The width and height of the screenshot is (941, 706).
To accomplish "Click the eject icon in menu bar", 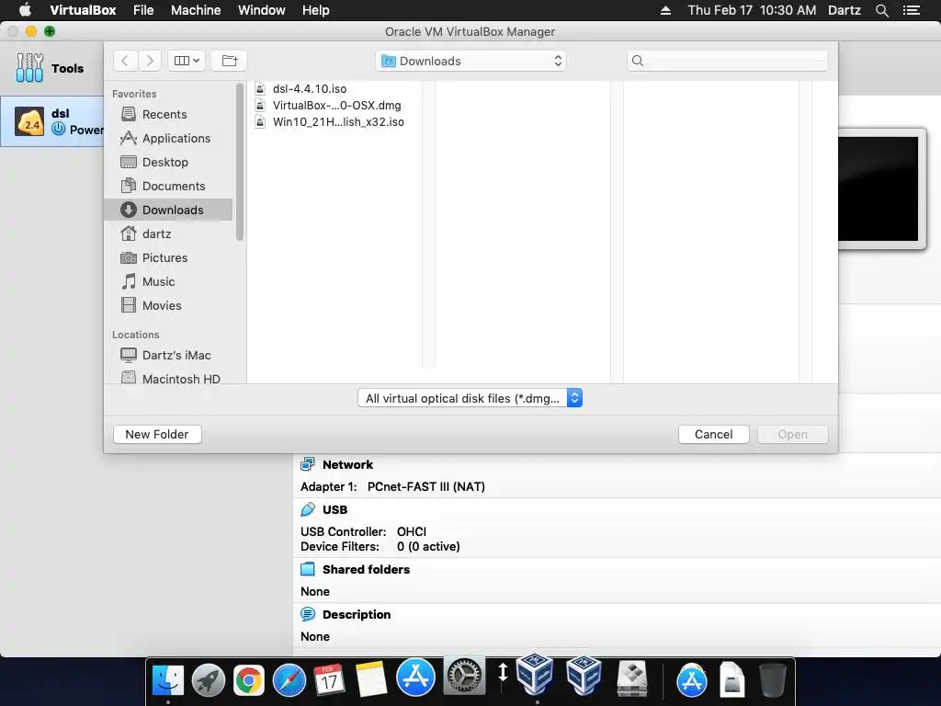I will pyautogui.click(x=665, y=10).
